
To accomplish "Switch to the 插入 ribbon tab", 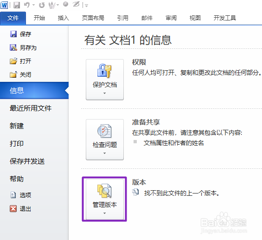I will pos(64,18).
